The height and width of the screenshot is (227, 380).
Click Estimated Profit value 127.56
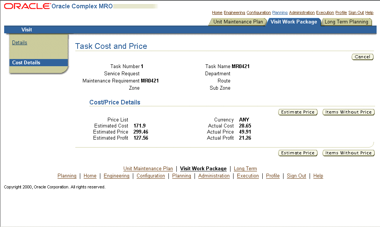coord(141,138)
